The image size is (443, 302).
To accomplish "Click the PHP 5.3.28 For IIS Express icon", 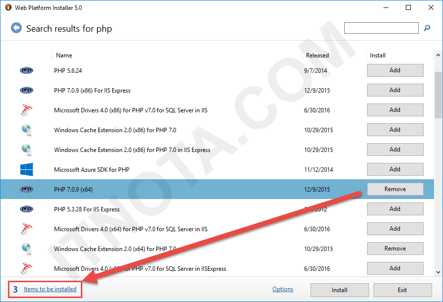I will tap(26, 209).
